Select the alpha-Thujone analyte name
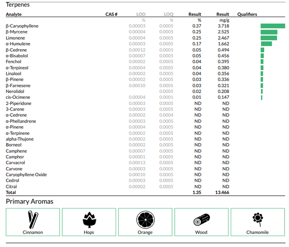The width and height of the screenshot is (289, 247). 20,139
